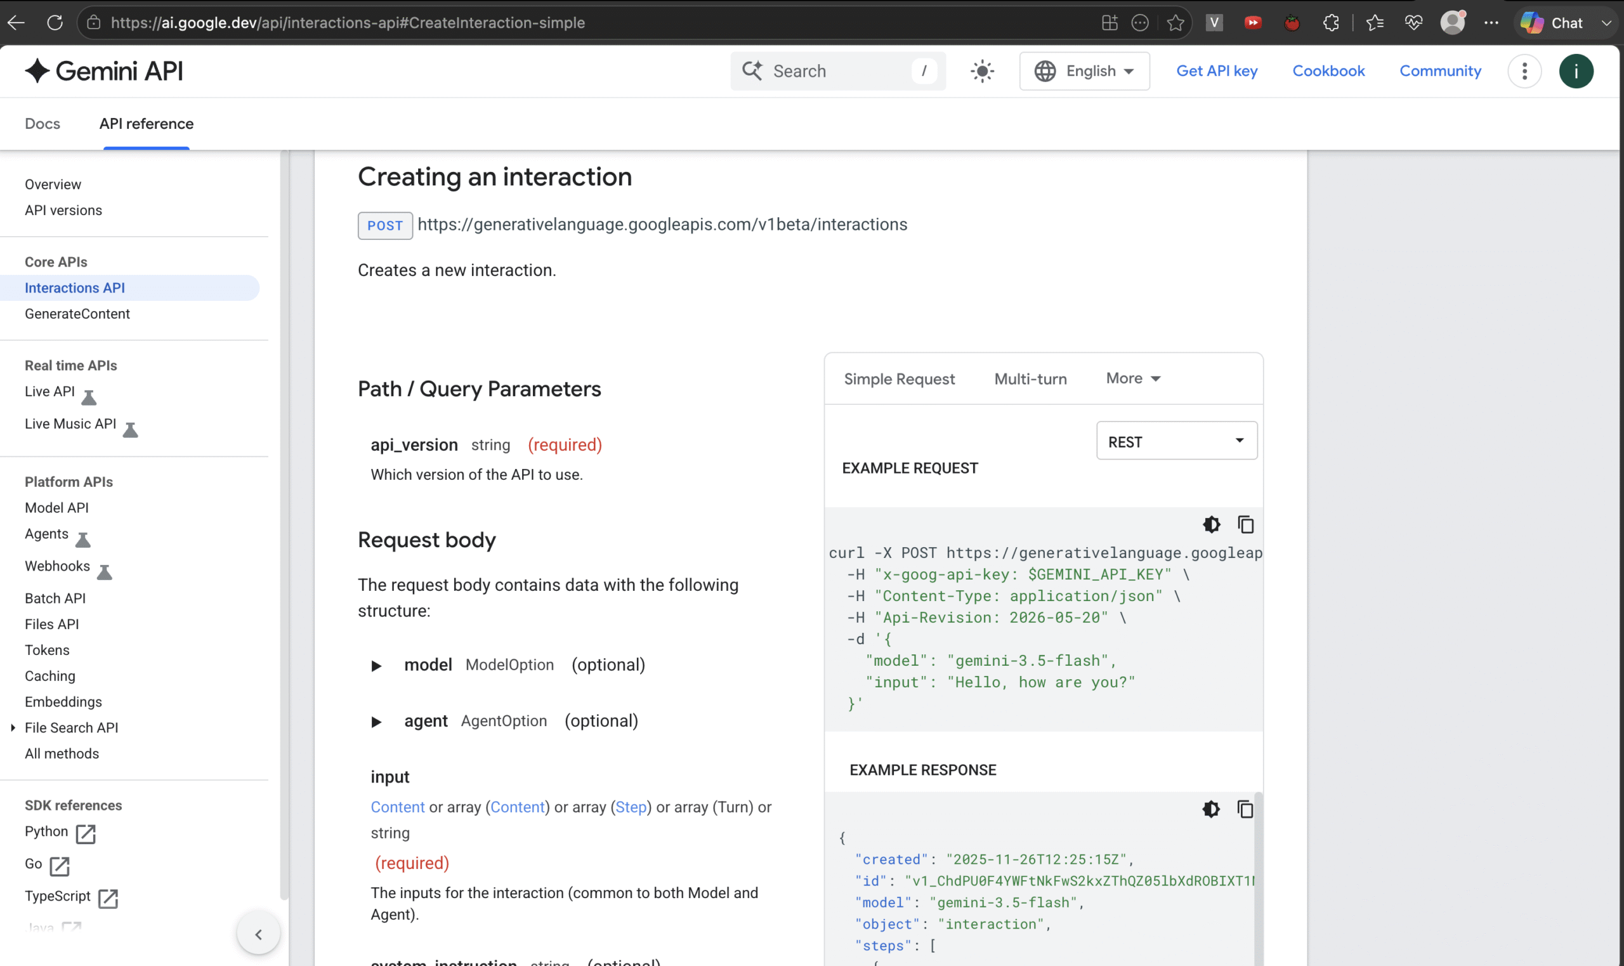Click into the Search field
The height and width of the screenshot is (966, 1624).
coord(837,71)
